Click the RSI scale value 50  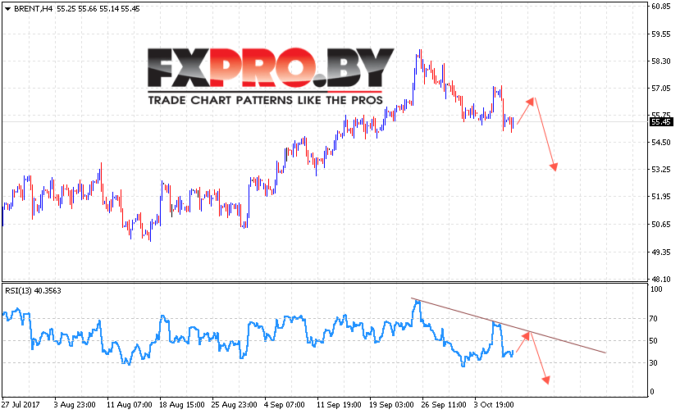click(654, 341)
